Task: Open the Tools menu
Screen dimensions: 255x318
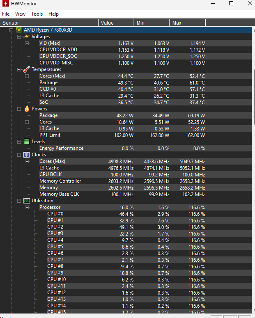Action: pyautogui.click(x=37, y=14)
